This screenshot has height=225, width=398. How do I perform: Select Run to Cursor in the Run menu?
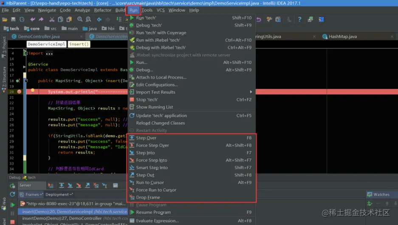click(192, 183)
